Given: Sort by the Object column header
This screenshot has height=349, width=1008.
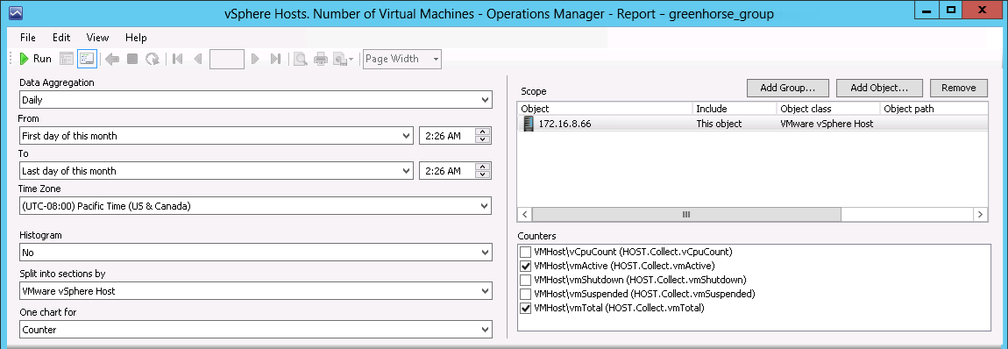Looking at the screenshot, I should click(x=605, y=109).
